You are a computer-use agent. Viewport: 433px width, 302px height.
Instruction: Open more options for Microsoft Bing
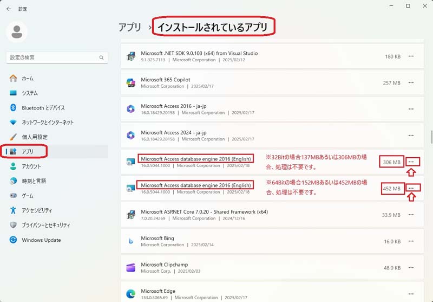[411, 241]
